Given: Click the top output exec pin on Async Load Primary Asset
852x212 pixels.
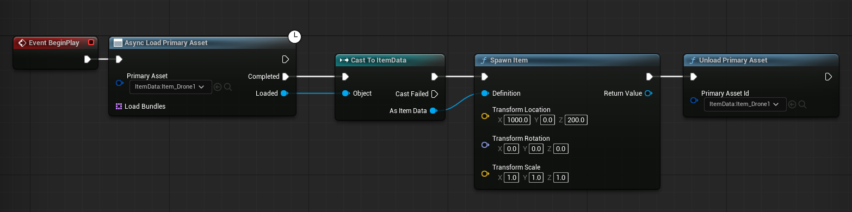Looking at the screenshot, I should coord(285,59).
